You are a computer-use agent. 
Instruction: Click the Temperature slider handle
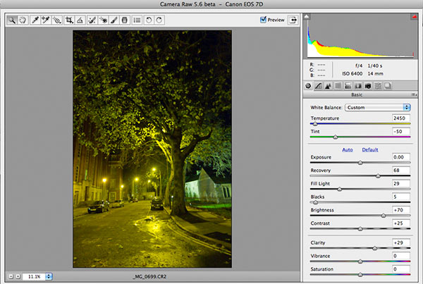[315, 124]
